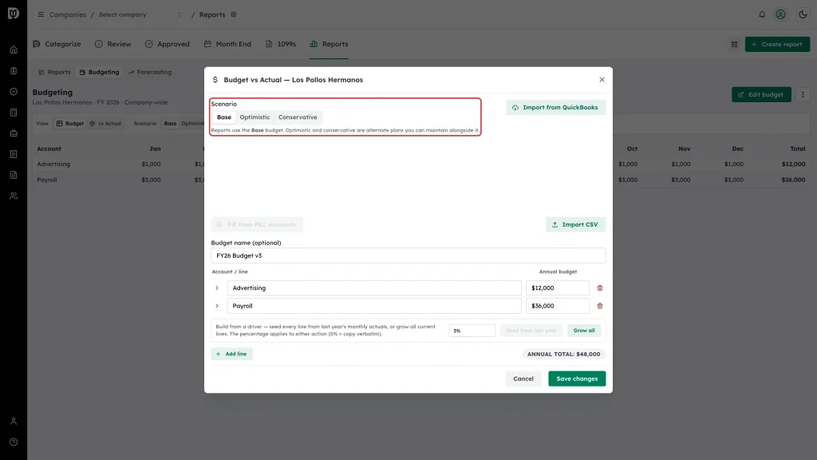Screen dimensions: 817x460
Task: Click the Account column header
Action: pyautogui.click(x=49, y=149)
